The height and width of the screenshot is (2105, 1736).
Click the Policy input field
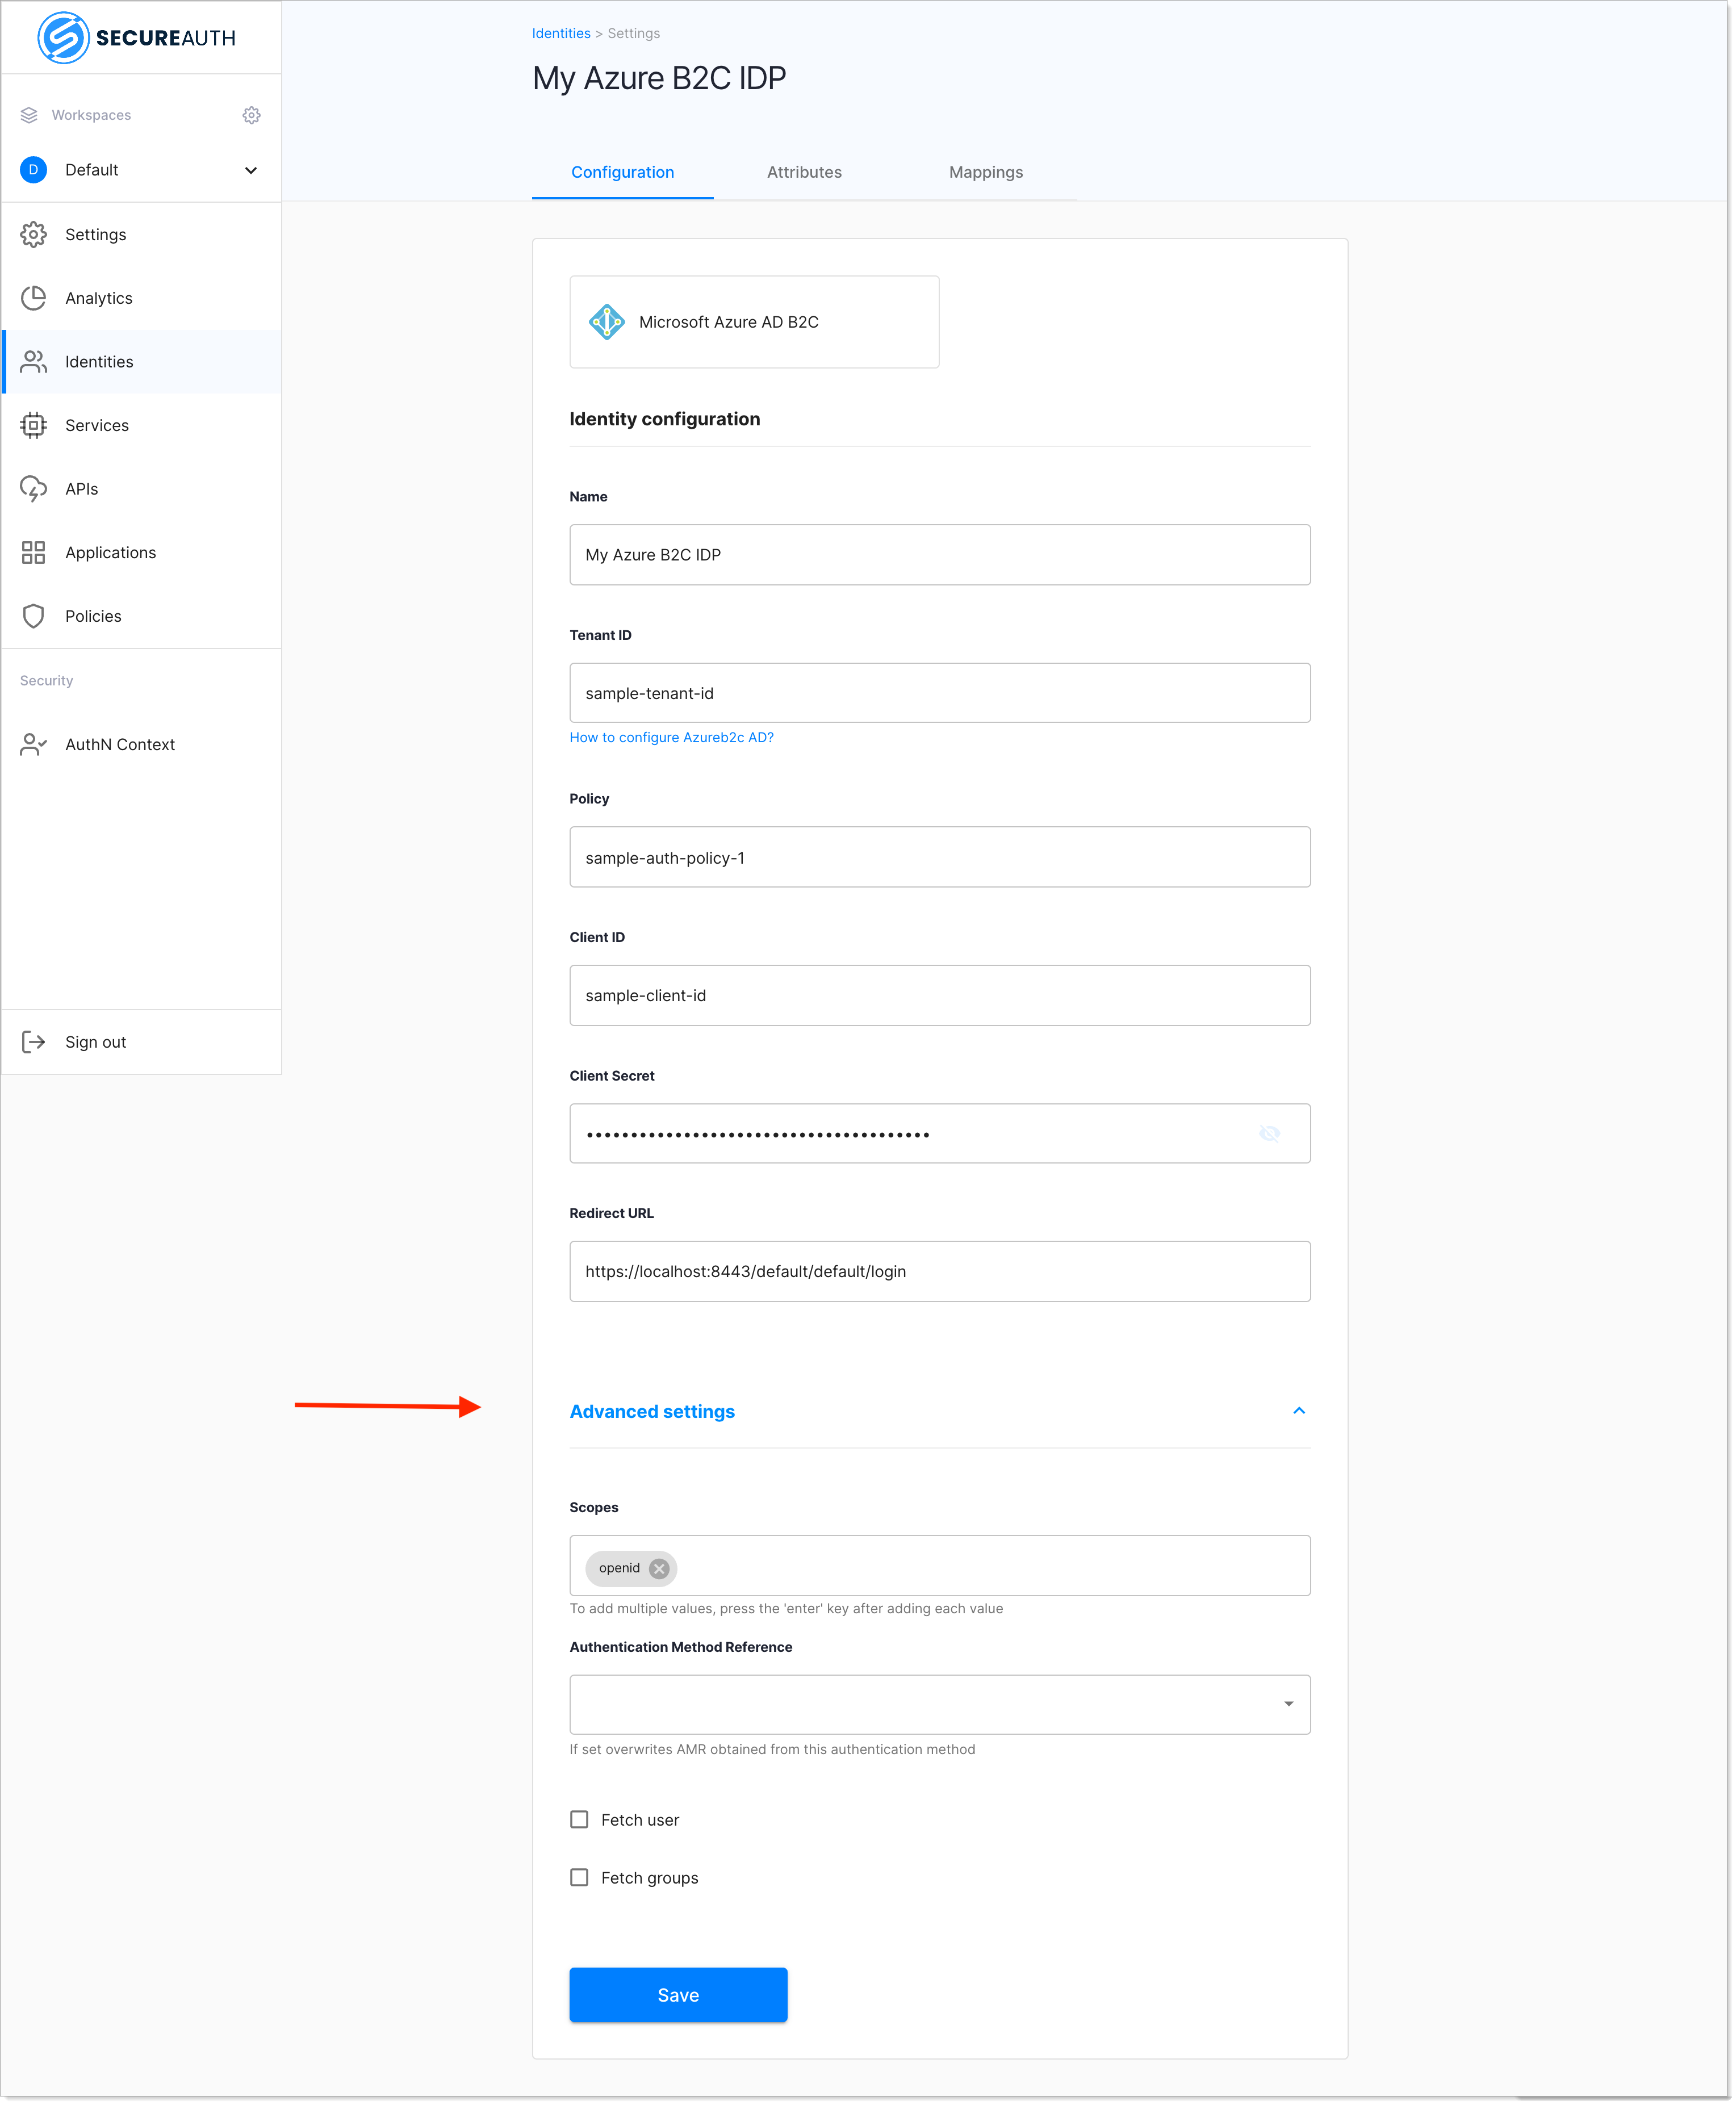click(x=940, y=858)
